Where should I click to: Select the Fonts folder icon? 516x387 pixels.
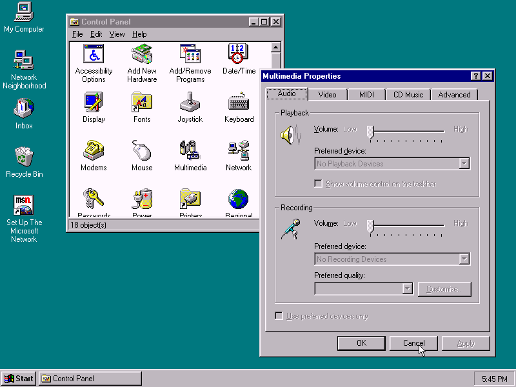pyautogui.click(x=142, y=103)
